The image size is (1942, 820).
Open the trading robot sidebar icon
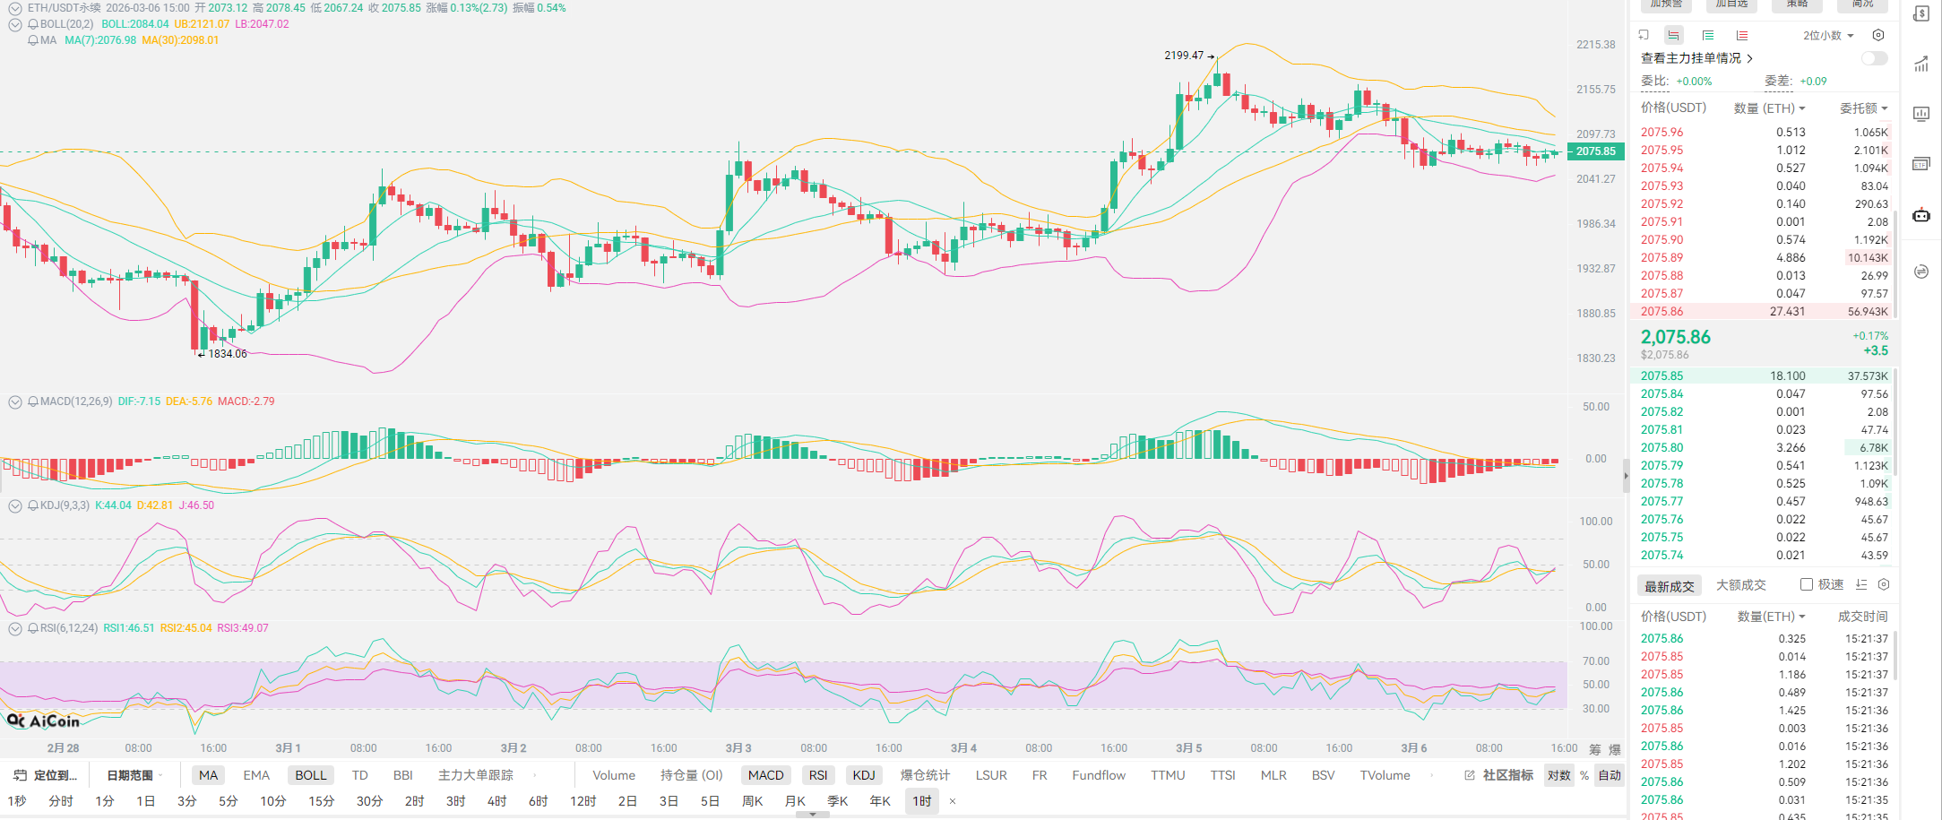tap(1921, 215)
